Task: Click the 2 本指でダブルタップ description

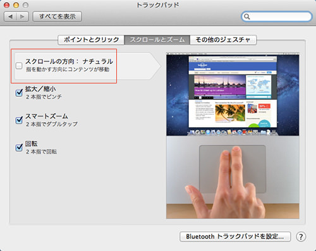Action: click(52, 124)
